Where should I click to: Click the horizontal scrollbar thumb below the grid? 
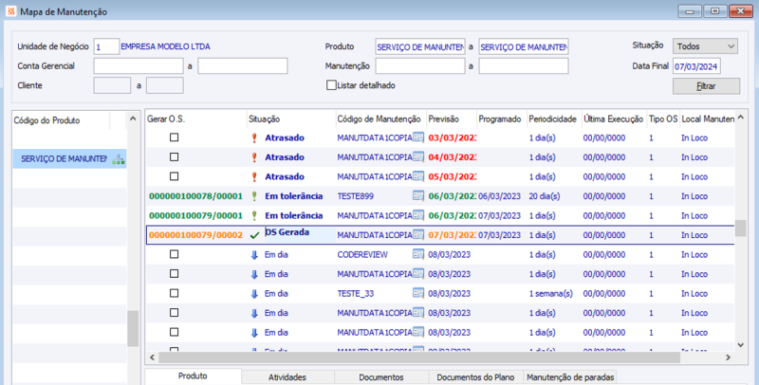tap(419, 357)
